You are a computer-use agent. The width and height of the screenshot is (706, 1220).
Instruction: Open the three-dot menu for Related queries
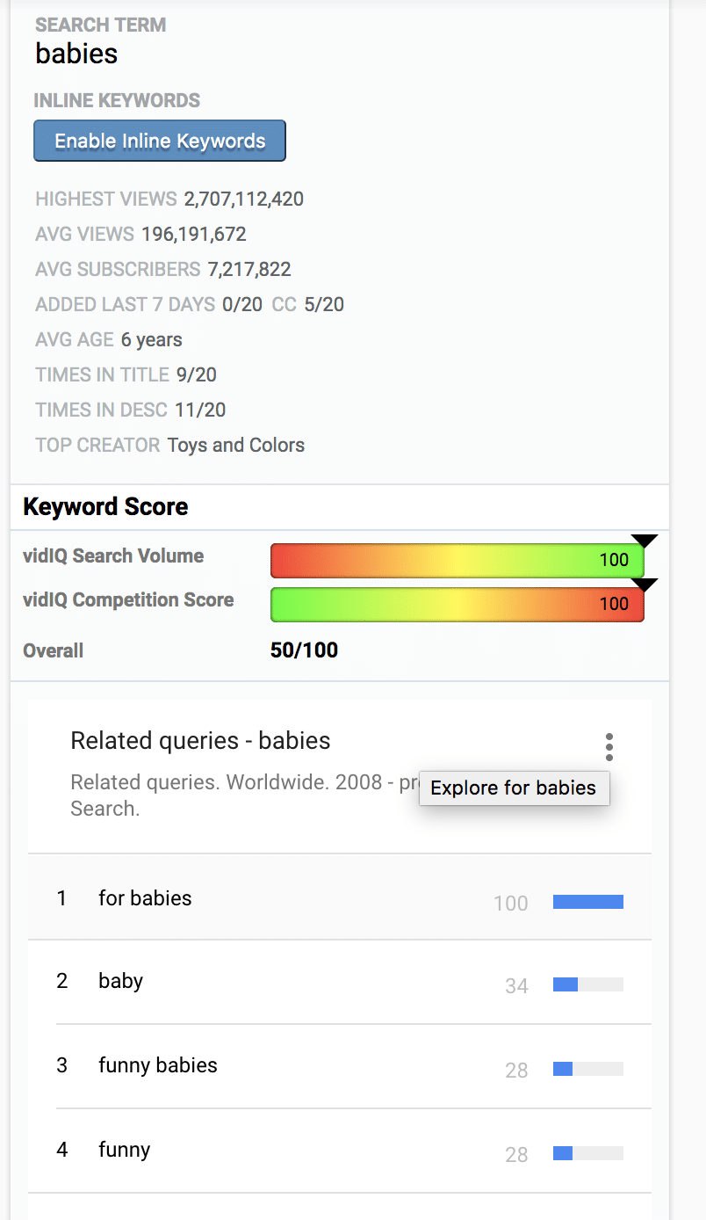(x=609, y=747)
